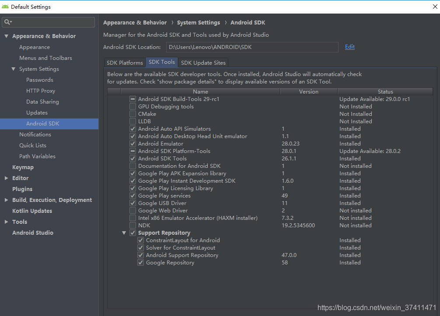The image size is (440, 316).
Task: Click 'Update Available: 29.0.0 rc1' status
Action: click(374, 99)
